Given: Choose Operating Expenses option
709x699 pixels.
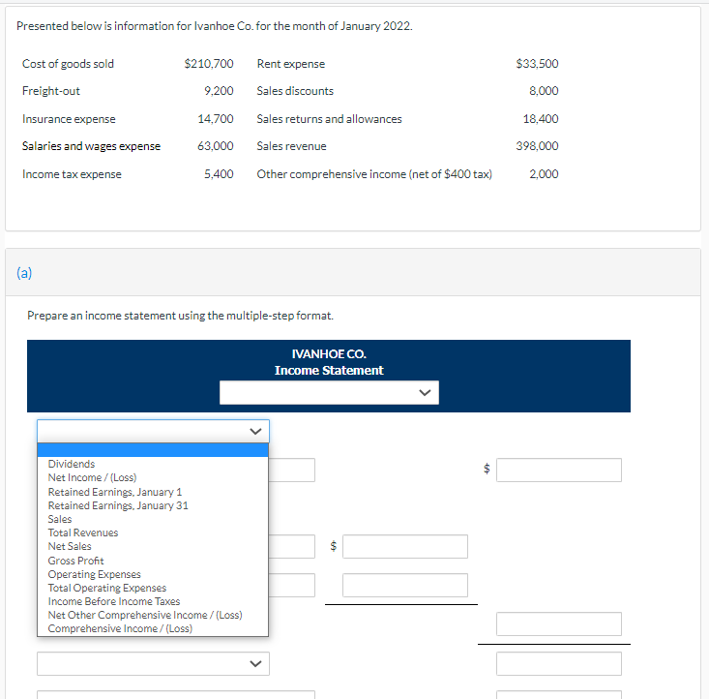Looking at the screenshot, I should tap(95, 574).
